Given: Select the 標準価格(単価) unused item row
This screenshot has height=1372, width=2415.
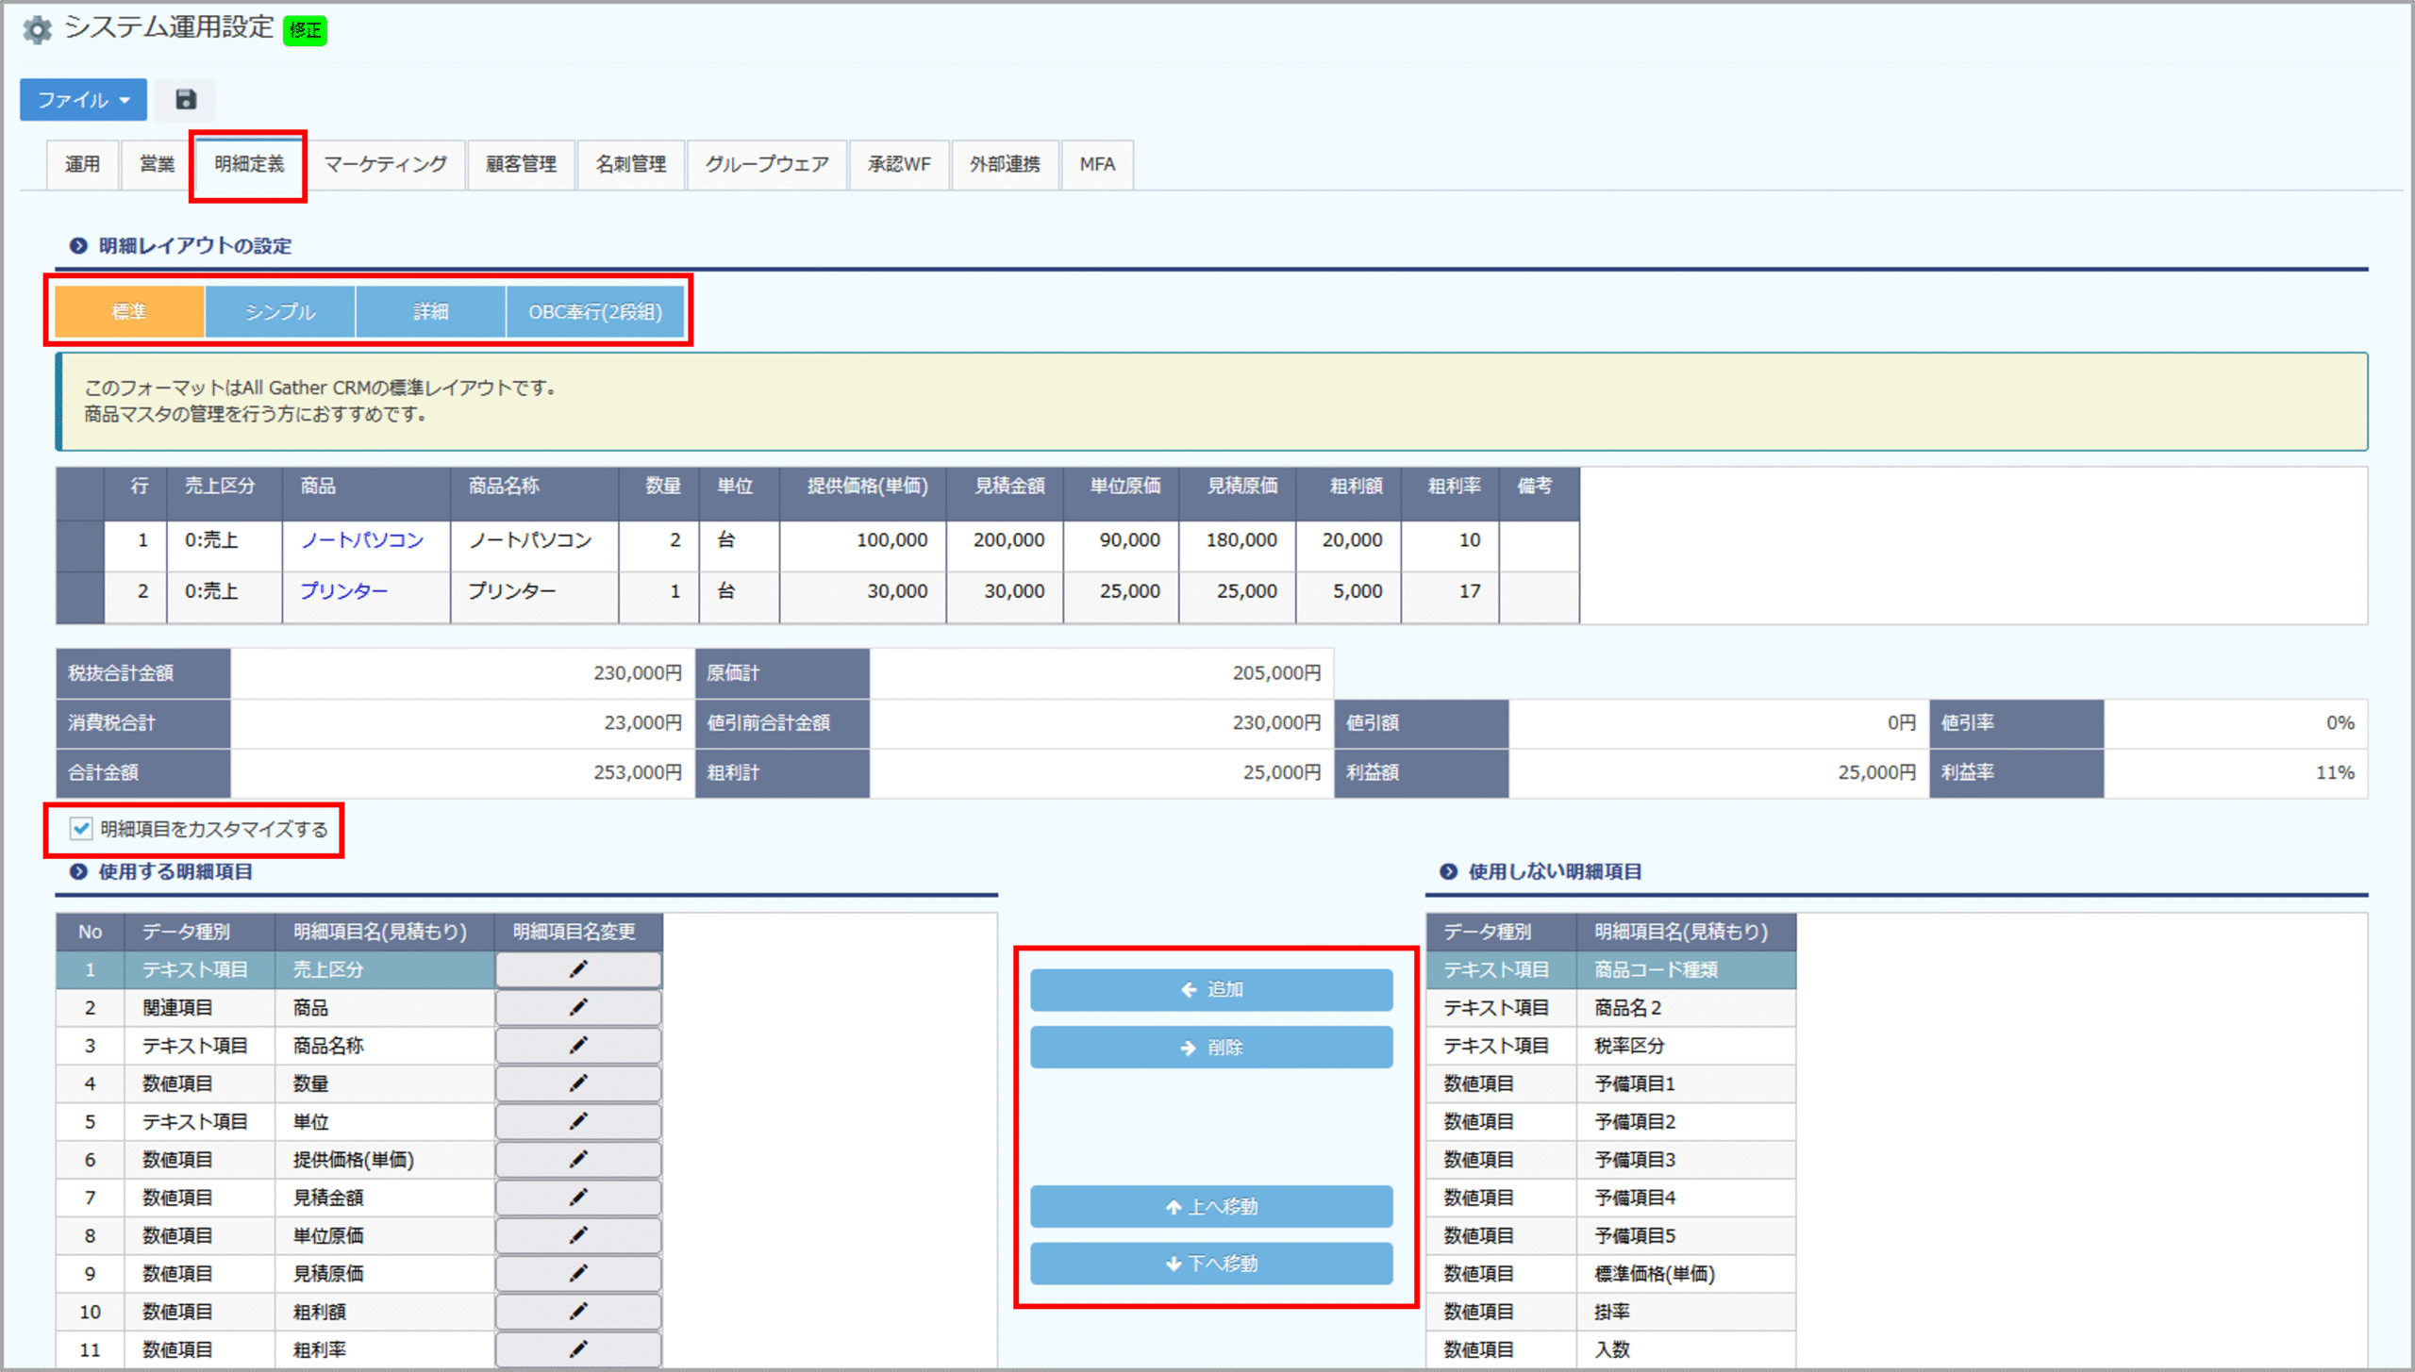Looking at the screenshot, I should pyautogui.click(x=1610, y=1273).
